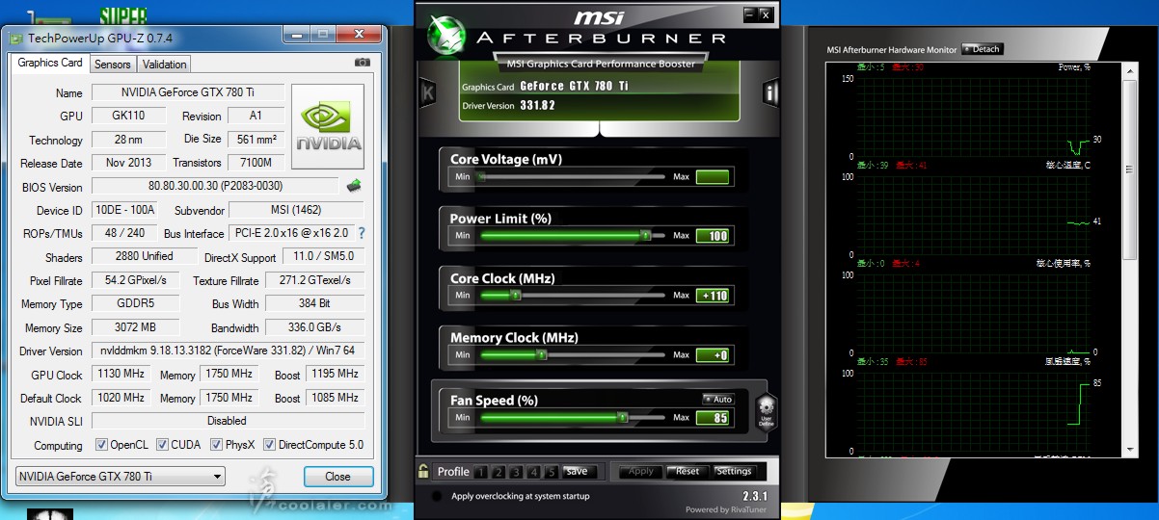
Task: Click the Power Limit value box showing 100
Action: (x=713, y=236)
